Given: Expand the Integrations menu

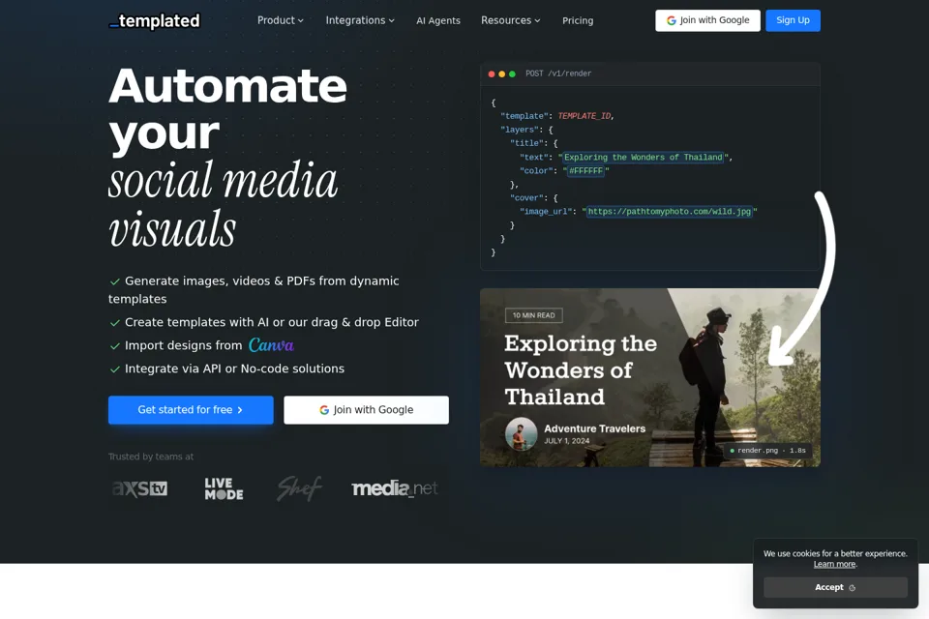Looking at the screenshot, I should (x=360, y=20).
